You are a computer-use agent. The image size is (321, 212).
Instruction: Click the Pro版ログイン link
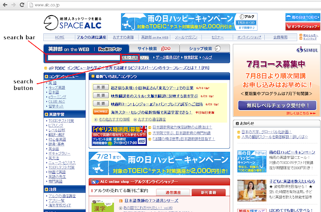tap(110, 49)
